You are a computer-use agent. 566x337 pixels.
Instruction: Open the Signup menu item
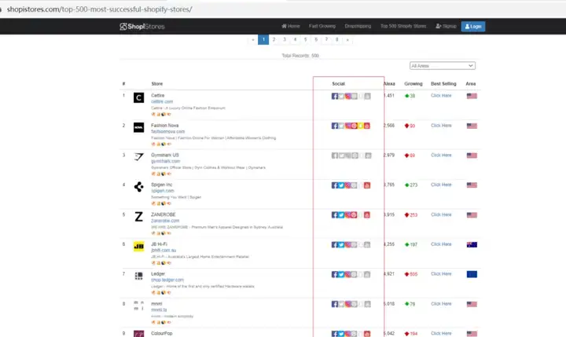pos(446,27)
